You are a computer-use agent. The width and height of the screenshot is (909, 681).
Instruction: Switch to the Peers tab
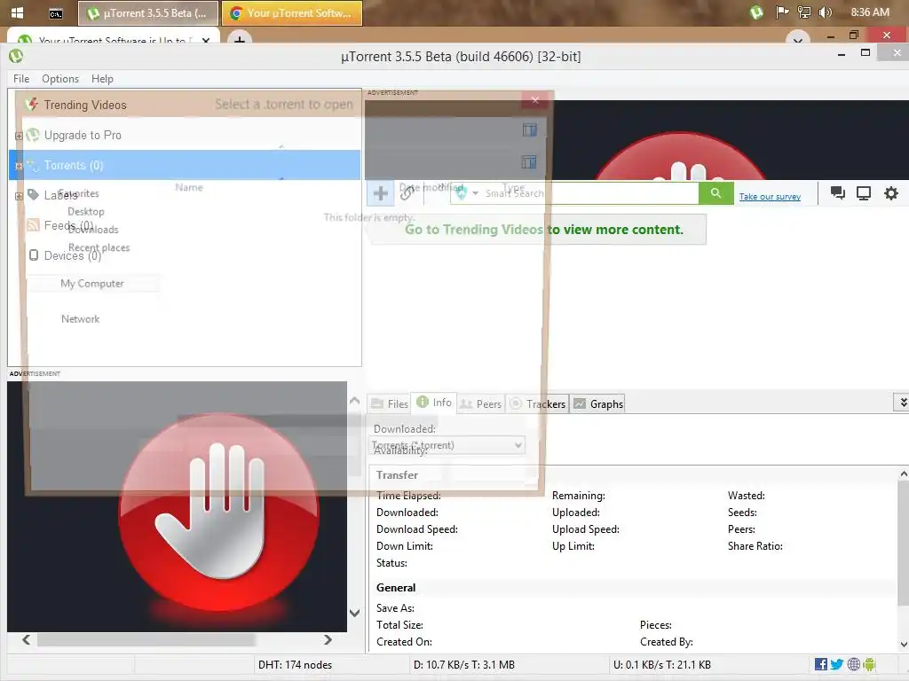pyautogui.click(x=480, y=403)
